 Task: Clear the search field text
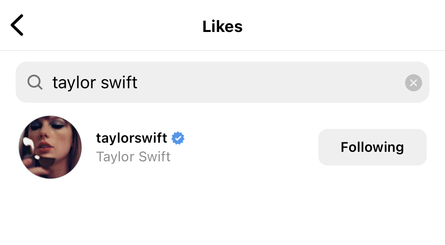pos(413,83)
